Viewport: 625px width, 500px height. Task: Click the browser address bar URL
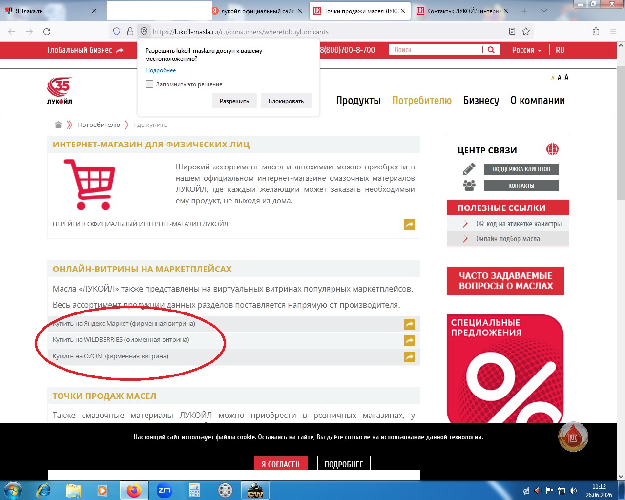tap(240, 32)
